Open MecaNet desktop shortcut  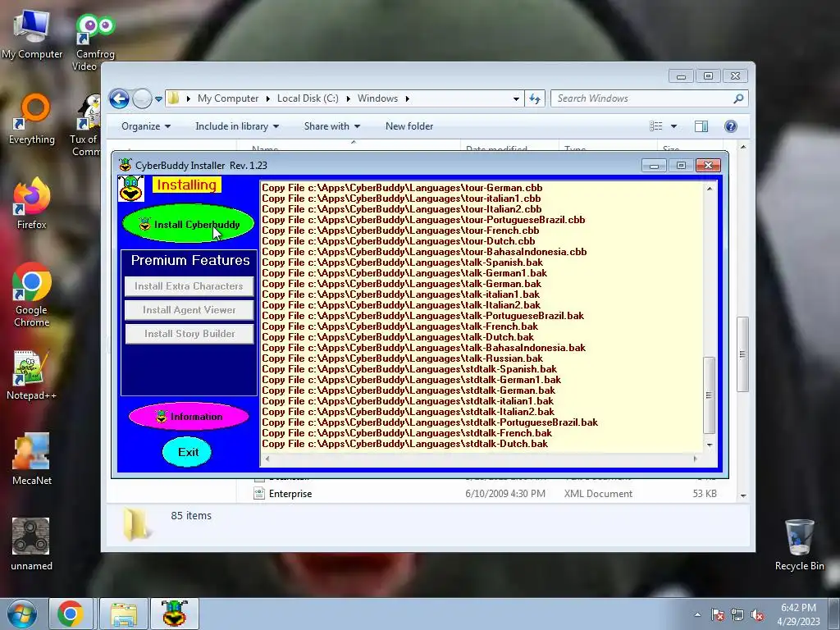click(32, 459)
